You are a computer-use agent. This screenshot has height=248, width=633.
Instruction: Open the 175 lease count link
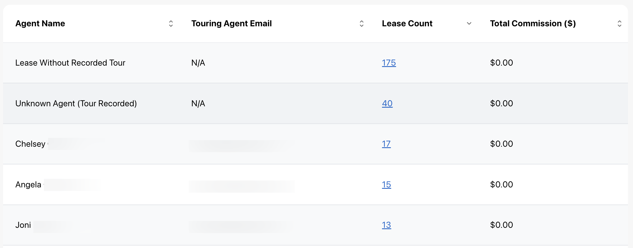(389, 63)
